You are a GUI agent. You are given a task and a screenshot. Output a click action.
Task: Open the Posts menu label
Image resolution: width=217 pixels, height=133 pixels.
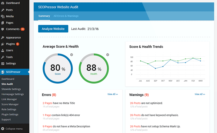click(9, 10)
